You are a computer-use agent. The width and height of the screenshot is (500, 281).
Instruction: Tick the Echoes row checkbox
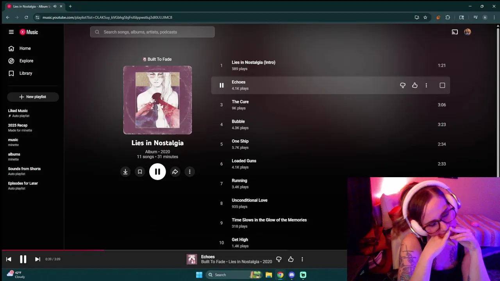tap(442, 85)
